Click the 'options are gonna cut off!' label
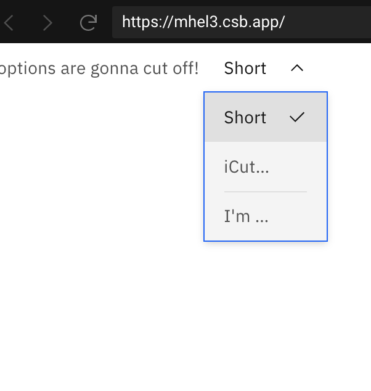The width and height of the screenshot is (371, 391). click(x=99, y=68)
